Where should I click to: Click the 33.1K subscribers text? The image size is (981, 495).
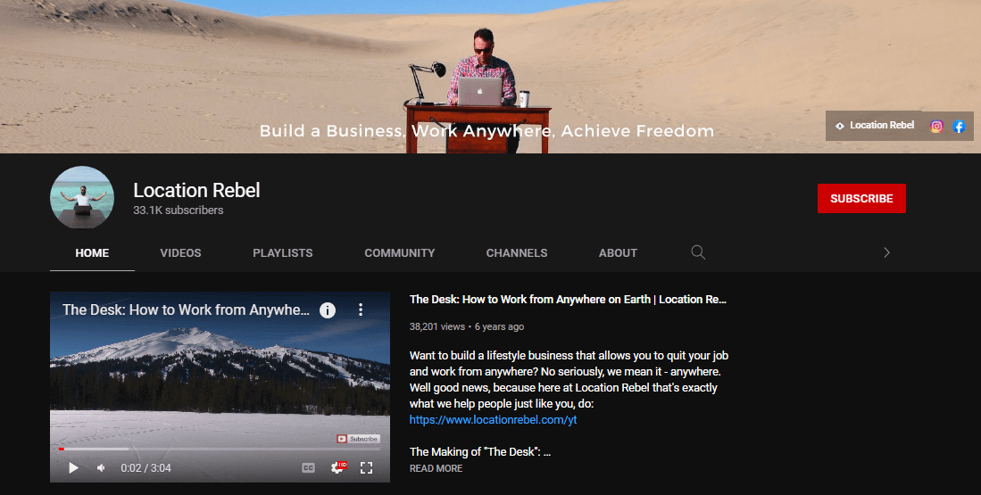tap(179, 210)
